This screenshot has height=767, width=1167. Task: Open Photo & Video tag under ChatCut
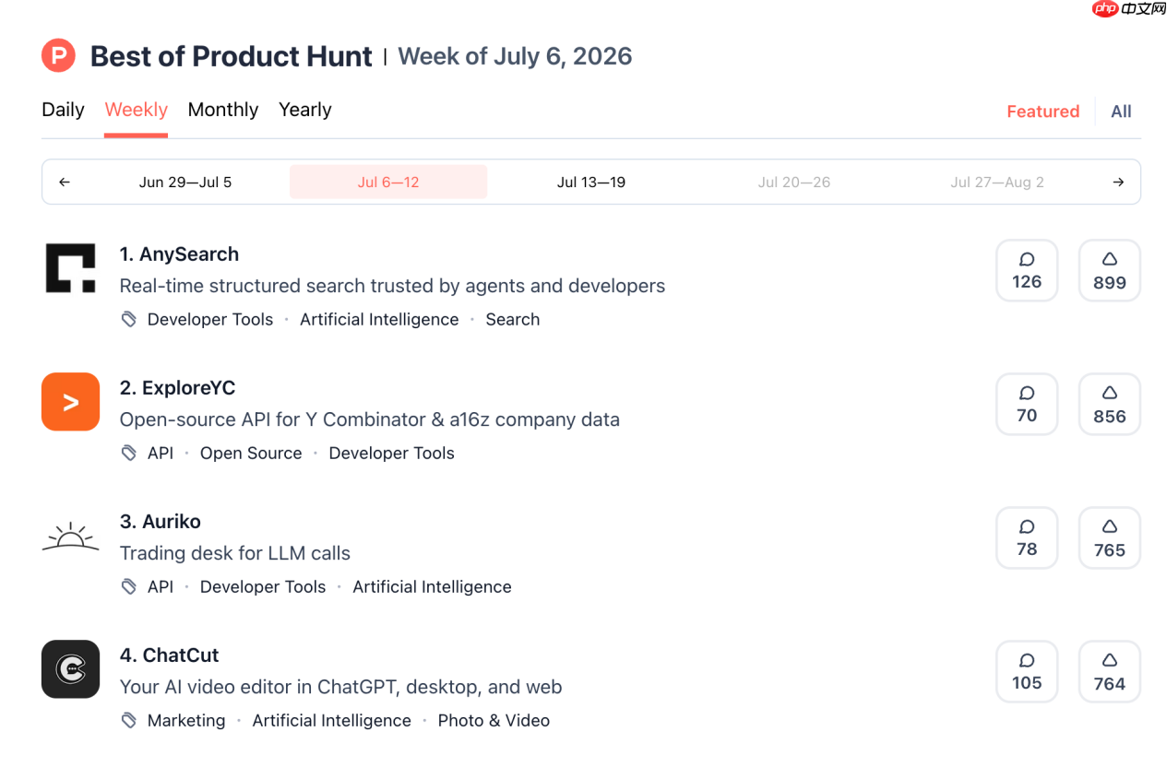(x=494, y=721)
